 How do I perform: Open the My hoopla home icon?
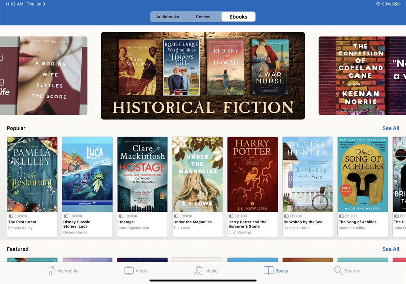50,270
